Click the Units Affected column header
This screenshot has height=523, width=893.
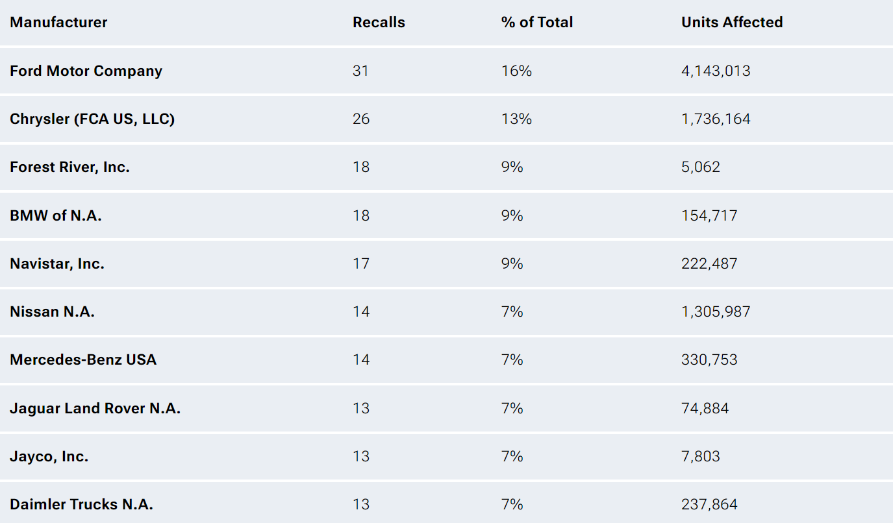[731, 23]
